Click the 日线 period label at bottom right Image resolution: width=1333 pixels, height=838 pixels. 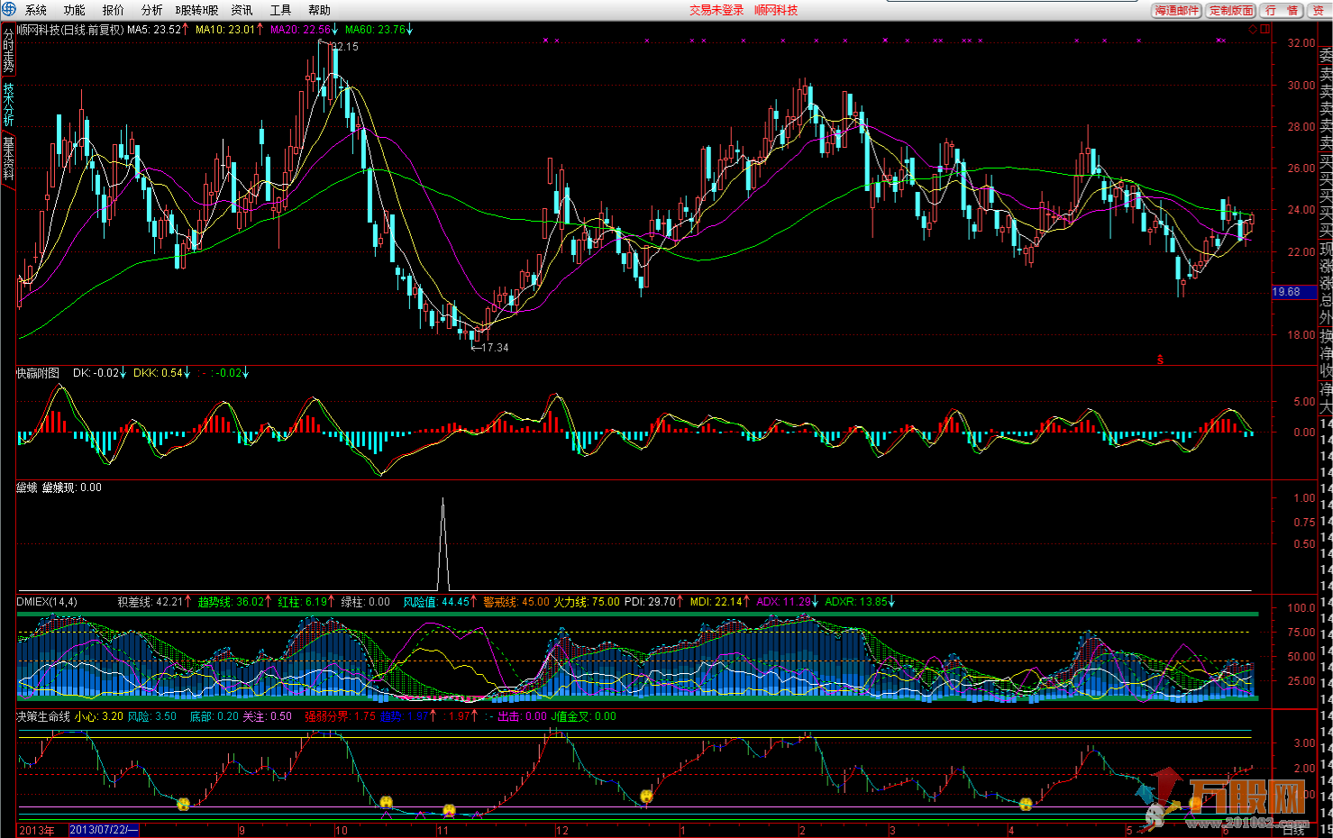[1293, 831]
